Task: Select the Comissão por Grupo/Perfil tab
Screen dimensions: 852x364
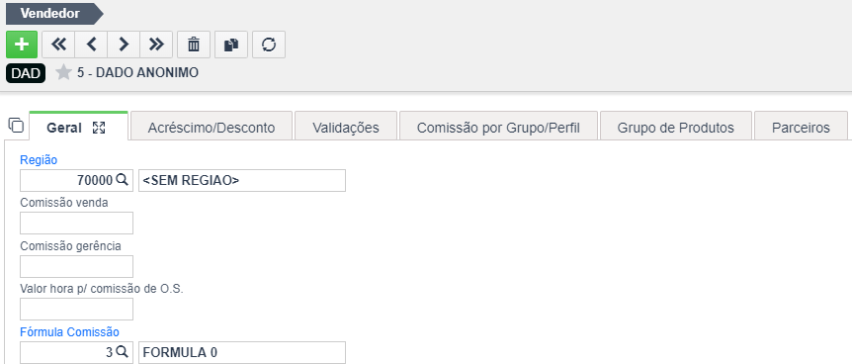Action: 498,128
